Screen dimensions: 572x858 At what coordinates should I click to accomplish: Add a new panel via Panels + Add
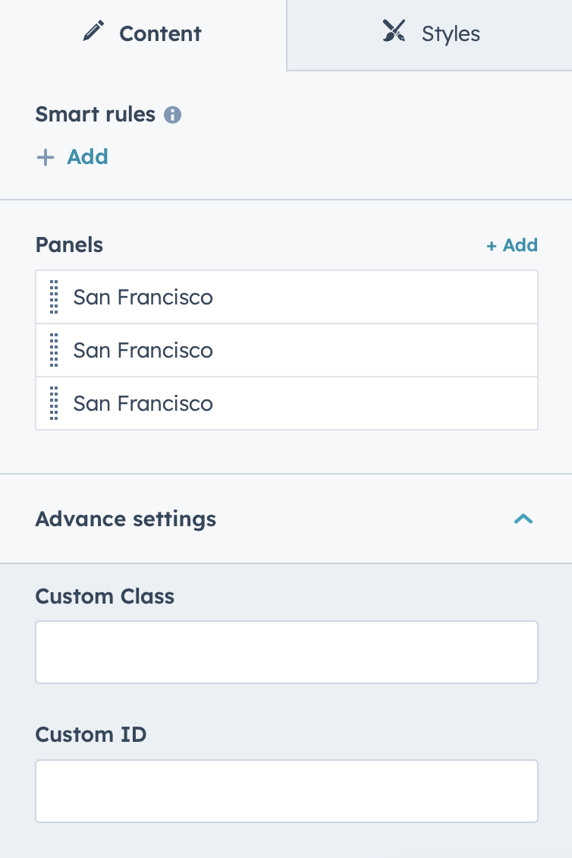coord(512,245)
